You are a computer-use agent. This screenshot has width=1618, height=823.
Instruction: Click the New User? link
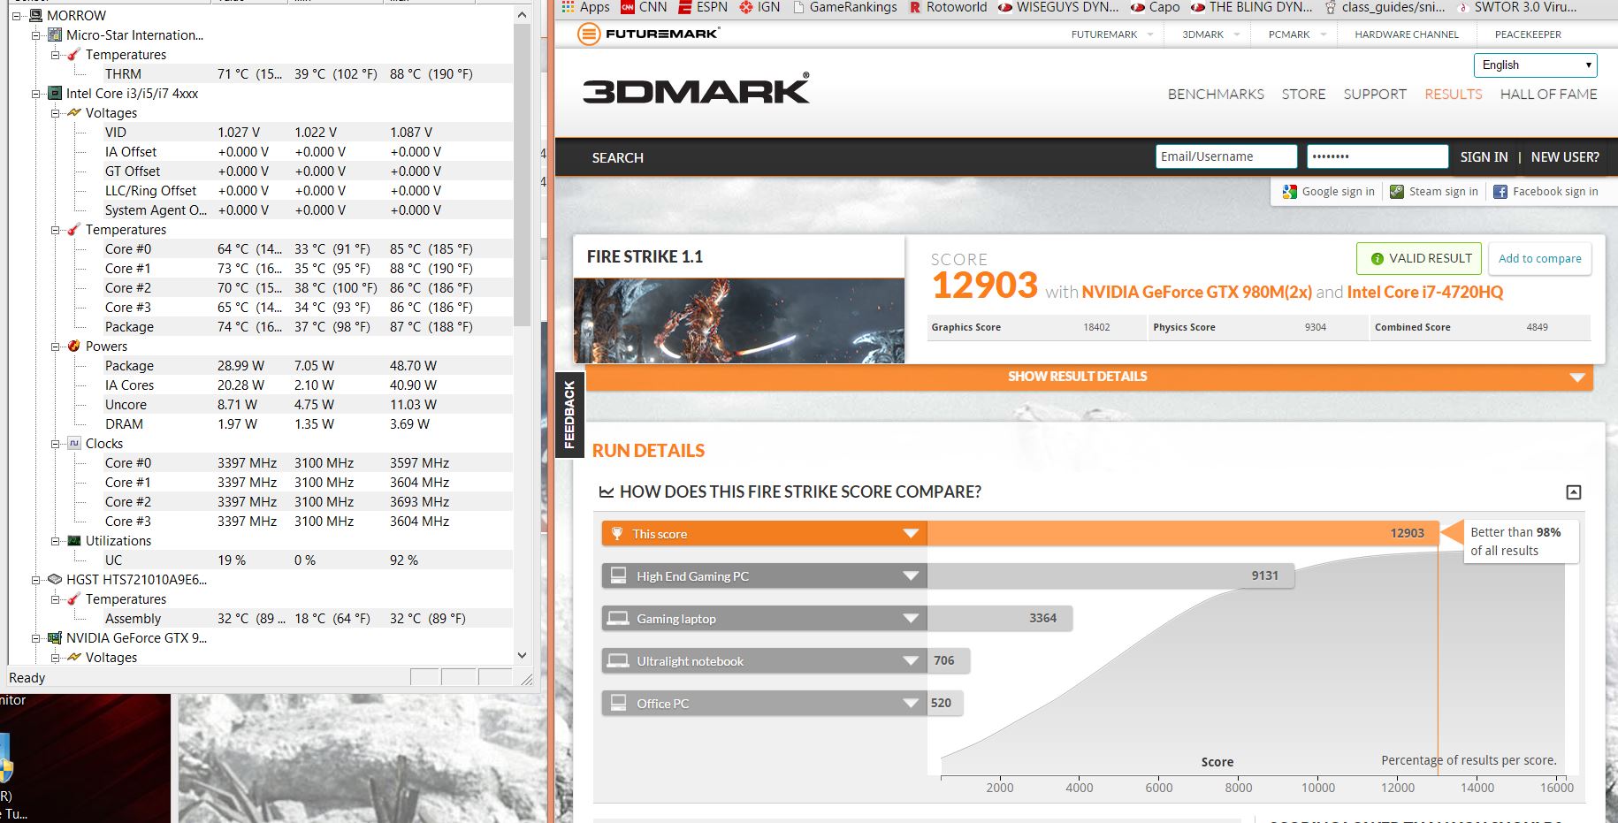click(x=1565, y=156)
